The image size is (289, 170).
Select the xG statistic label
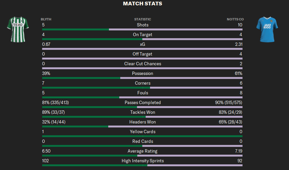tap(142, 44)
